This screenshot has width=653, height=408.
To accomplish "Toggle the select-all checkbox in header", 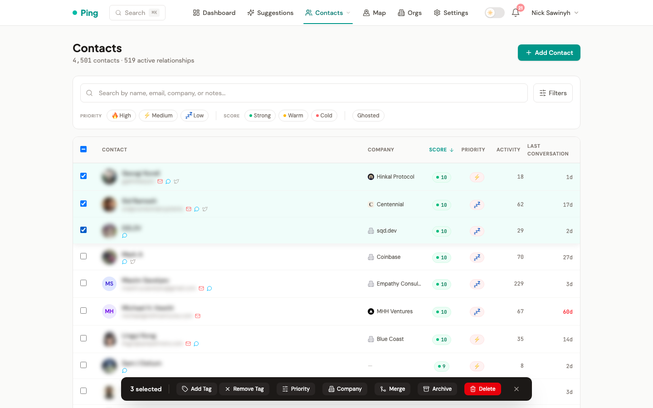I will [83, 149].
